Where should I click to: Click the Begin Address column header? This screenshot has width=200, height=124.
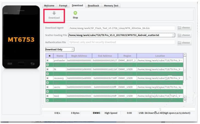click(x=79, y=56)
